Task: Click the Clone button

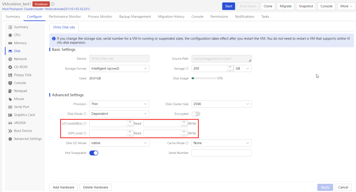Action: (x=268, y=6)
